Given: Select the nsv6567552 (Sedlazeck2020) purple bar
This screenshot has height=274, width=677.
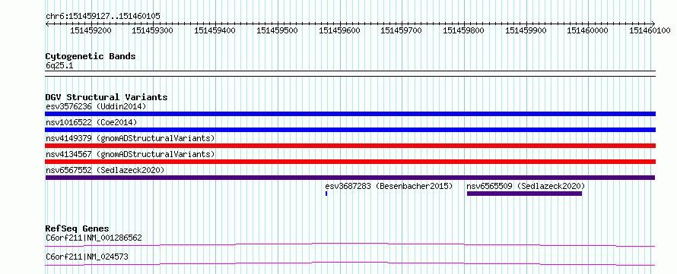Looking at the screenshot, I should pos(350,178).
